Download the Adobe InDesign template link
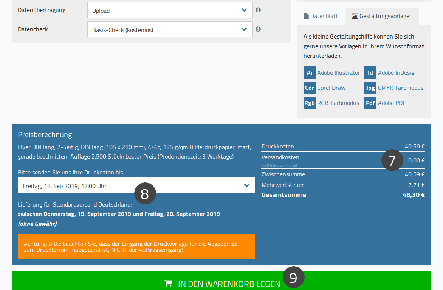This screenshot has height=290, width=443. point(398,73)
